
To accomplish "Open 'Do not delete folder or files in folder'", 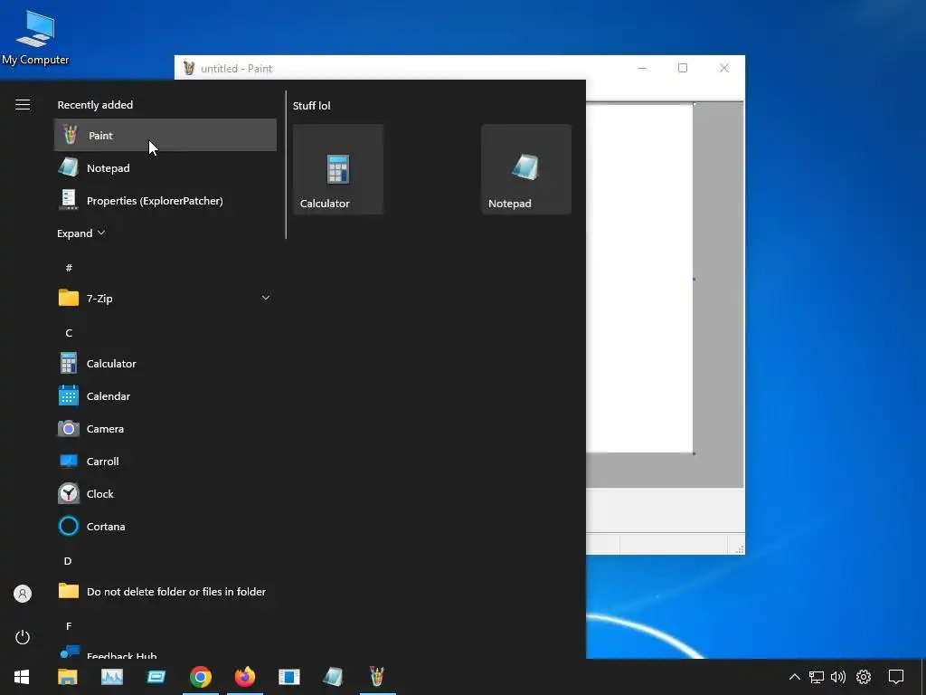I will [x=165, y=591].
